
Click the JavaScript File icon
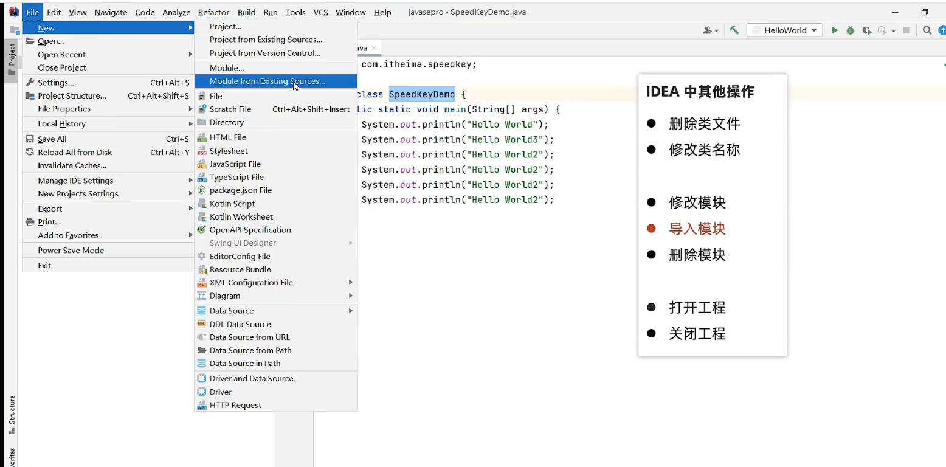click(201, 164)
